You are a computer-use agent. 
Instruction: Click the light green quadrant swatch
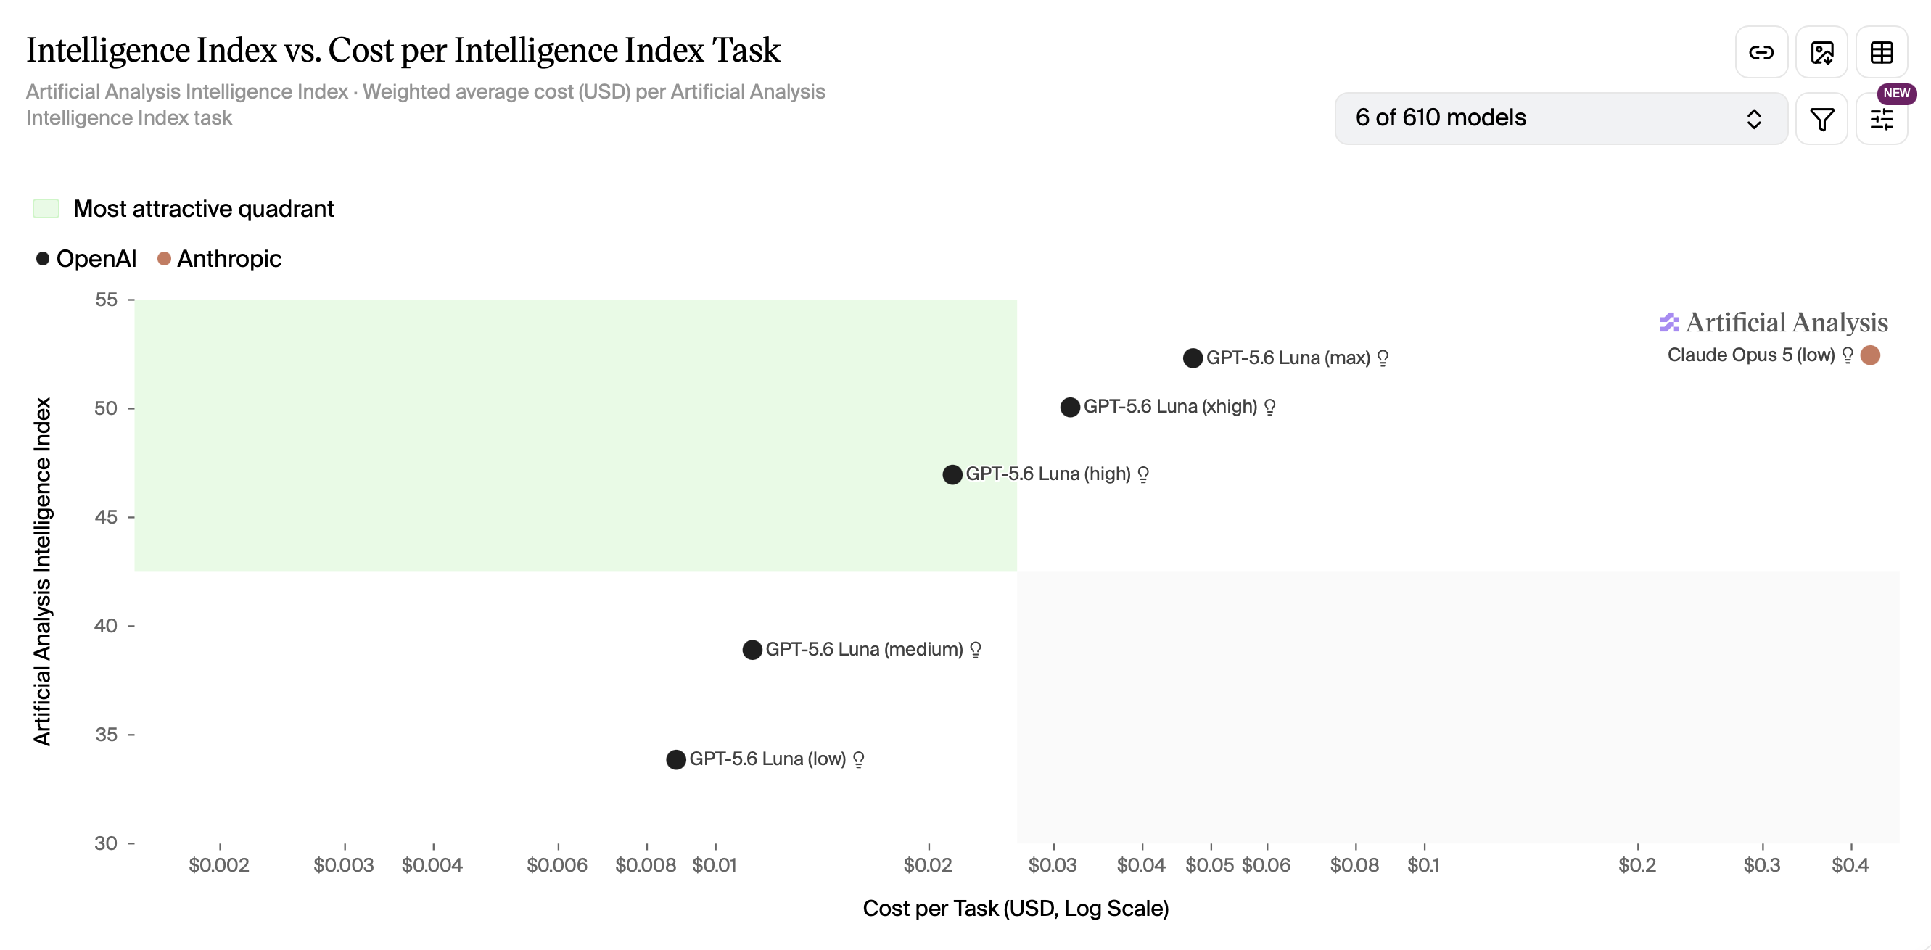46,208
